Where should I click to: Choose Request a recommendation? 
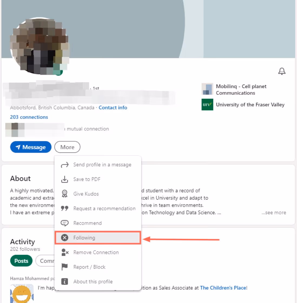[98, 208]
